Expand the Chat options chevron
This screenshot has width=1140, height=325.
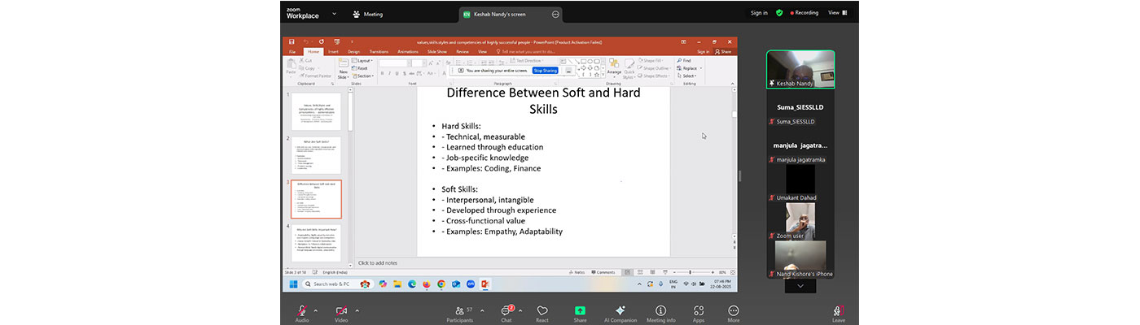coord(520,310)
